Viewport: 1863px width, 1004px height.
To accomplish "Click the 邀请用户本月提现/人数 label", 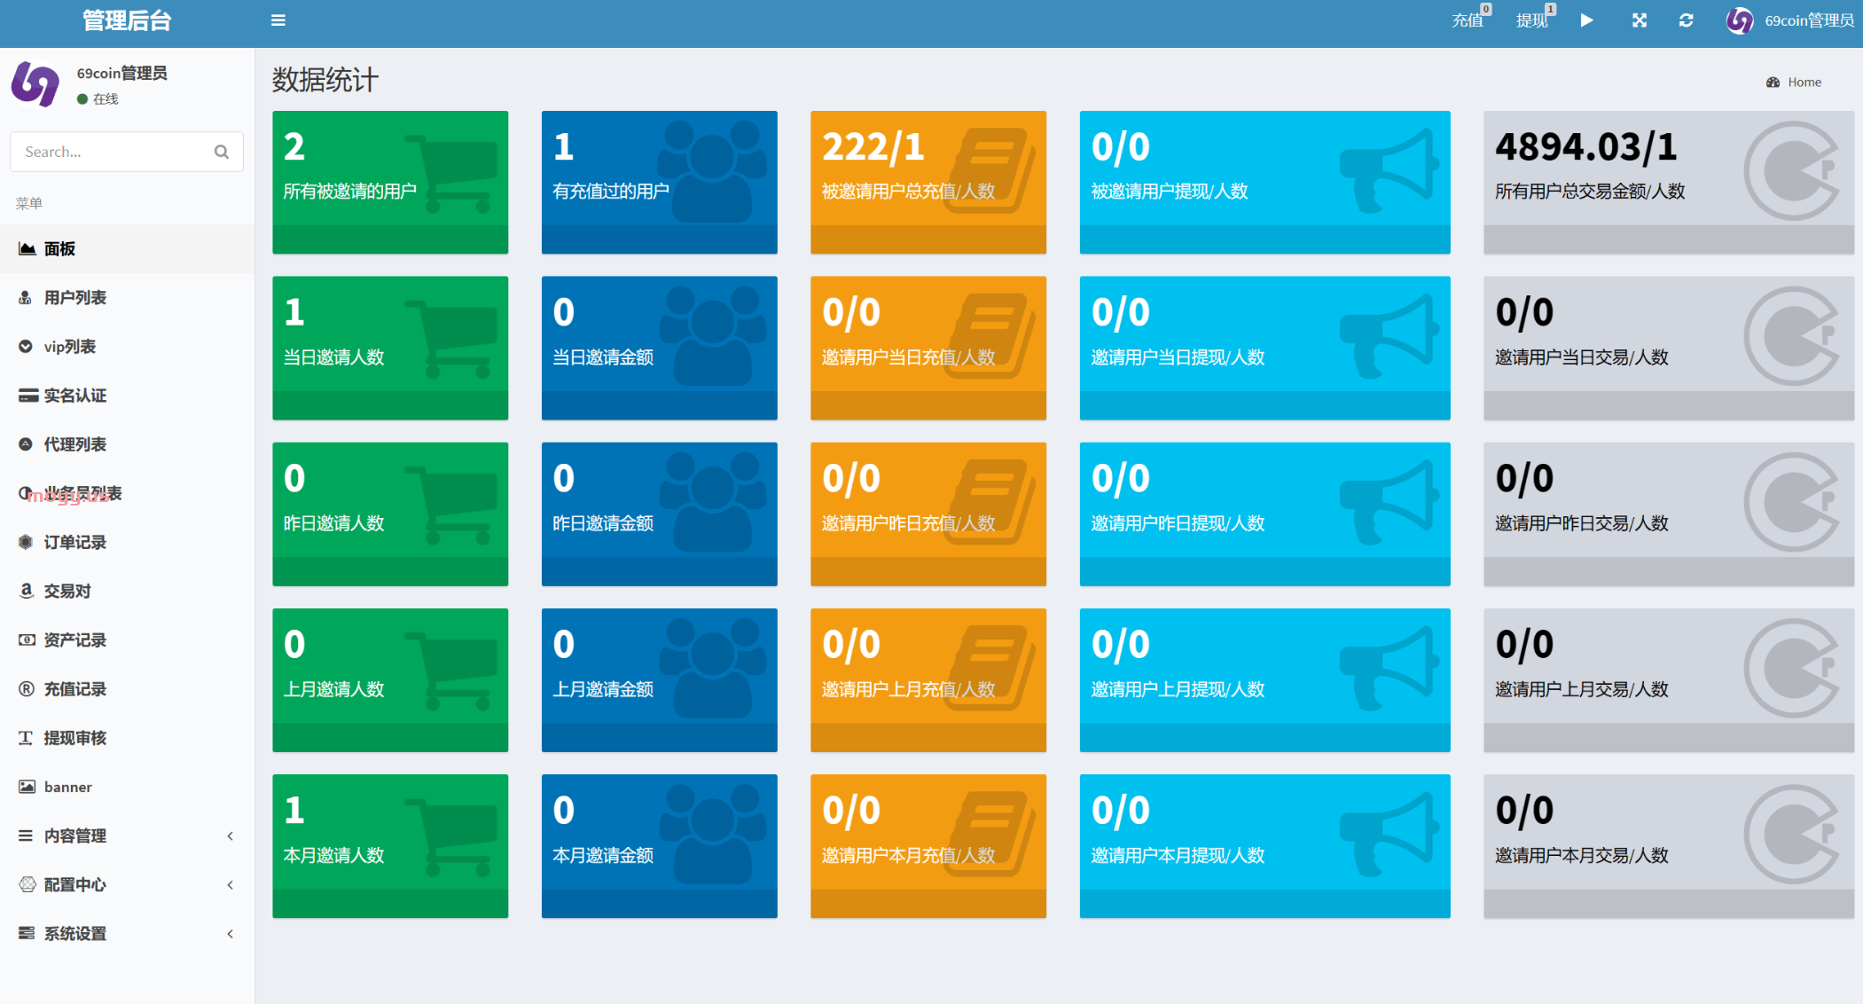I will tap(1178, 855).
